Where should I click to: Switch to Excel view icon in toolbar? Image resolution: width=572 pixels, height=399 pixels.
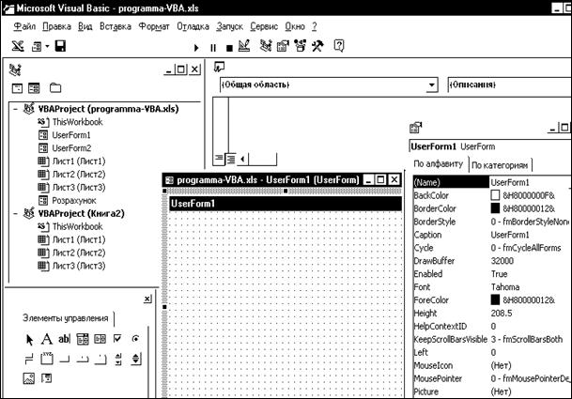click(x=18, y=46)
